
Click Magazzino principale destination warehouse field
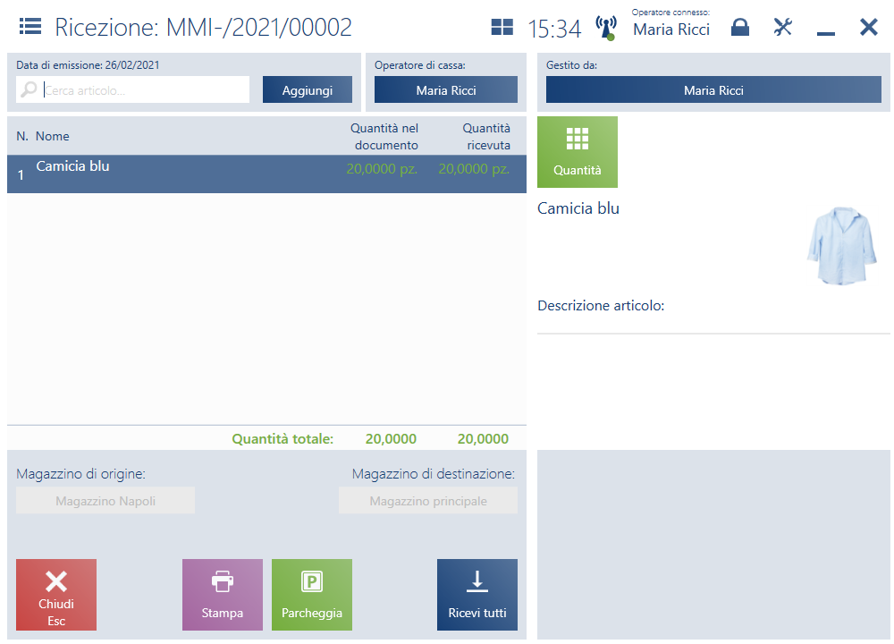point(428,500)
